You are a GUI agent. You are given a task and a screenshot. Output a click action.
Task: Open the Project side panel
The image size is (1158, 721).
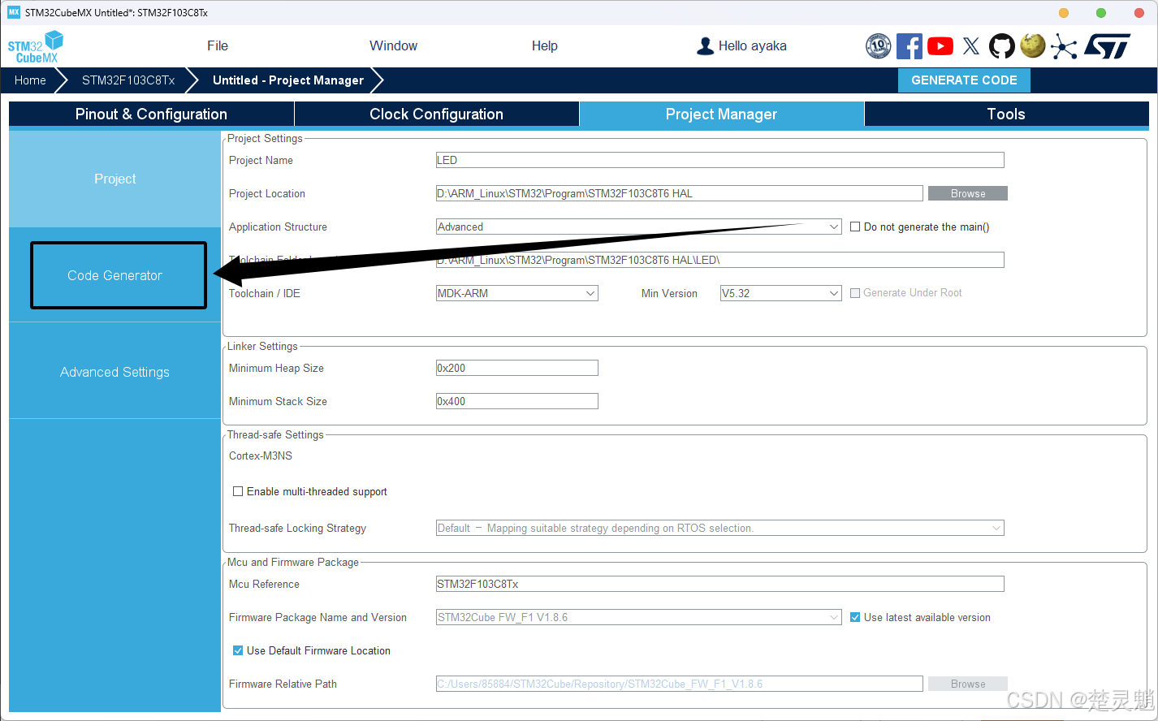(x=115, y=179)
